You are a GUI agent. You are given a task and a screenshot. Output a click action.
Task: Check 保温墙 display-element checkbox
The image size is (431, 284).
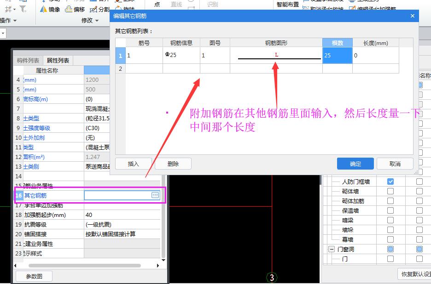coord(390,210)
